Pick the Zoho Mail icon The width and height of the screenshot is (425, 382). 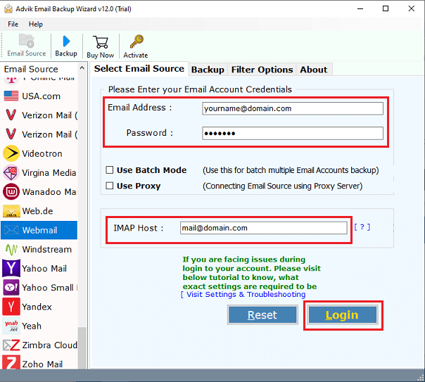tap(11, 362)
